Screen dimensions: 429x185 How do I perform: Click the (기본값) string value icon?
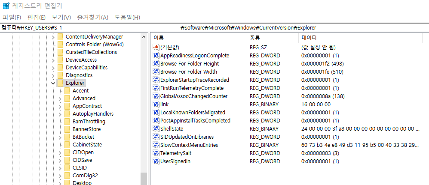156,47
